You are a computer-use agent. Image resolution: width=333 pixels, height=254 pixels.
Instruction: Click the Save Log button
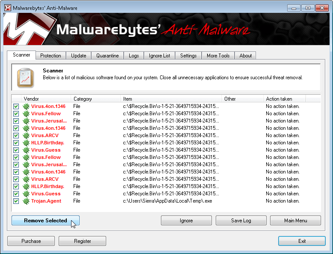pyautogui.click(x=241, y=221)
